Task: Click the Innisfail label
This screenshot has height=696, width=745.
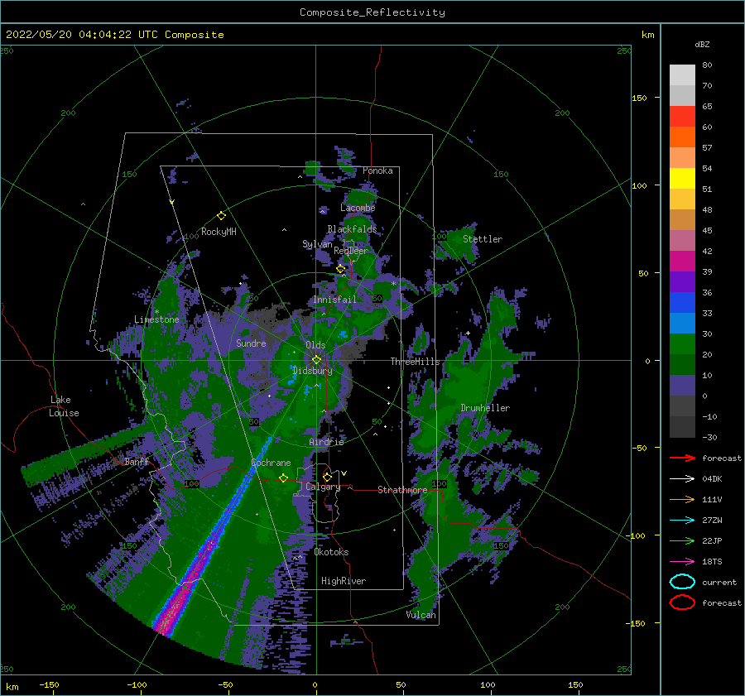Action: (x=334, y=300)
